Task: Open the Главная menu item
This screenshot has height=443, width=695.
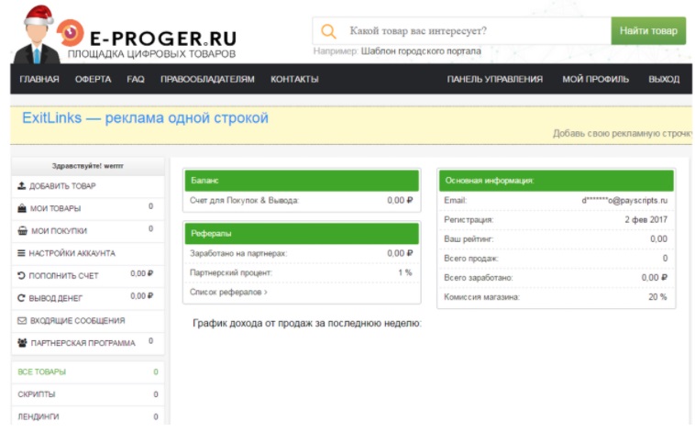Action: 39,80
